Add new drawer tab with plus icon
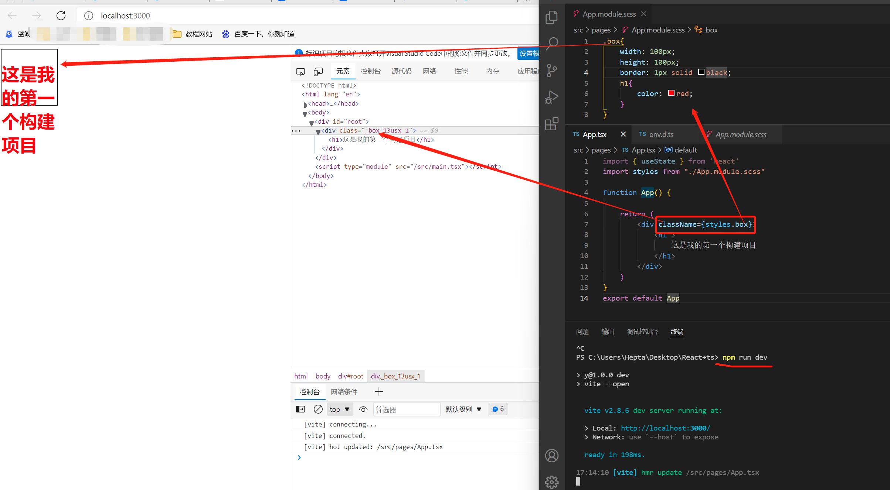890x490 pixels. coord(379,392)
